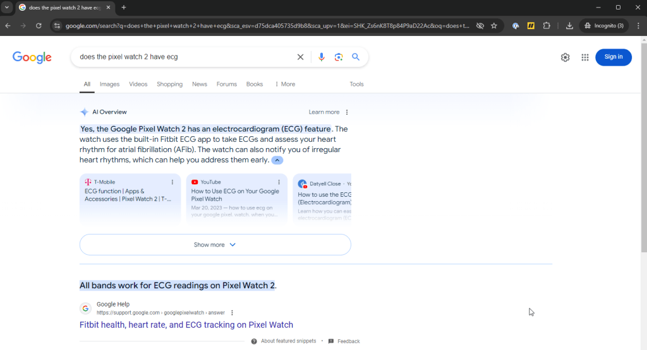Open AI Overview three-dot options menu
Image resolution: width=647 pixels, height=350 pixels.
(347, 112)
